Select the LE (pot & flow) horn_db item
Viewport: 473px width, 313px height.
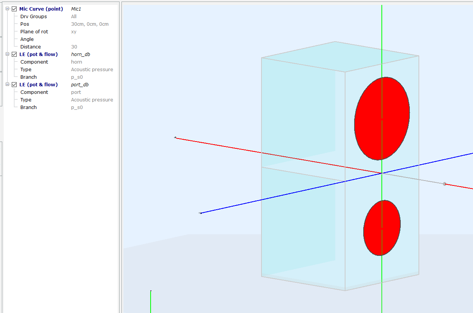coord(39,54)
